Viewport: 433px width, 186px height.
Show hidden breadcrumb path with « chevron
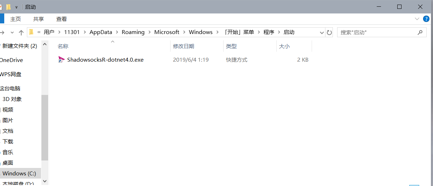tap(39, 32)
